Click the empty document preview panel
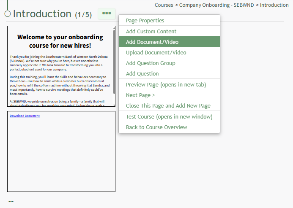 point(61,151)
